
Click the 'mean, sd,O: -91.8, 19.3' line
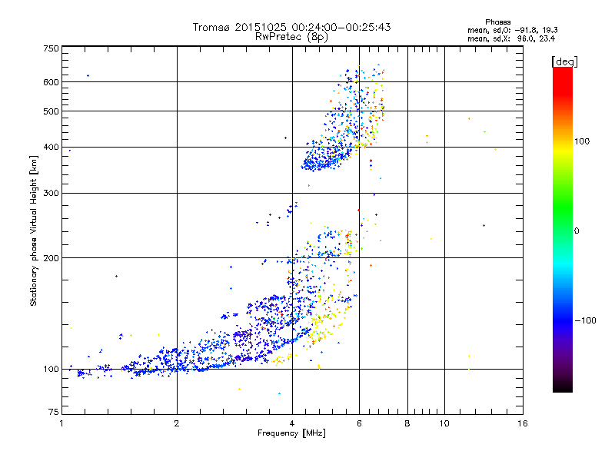[x=512, y=30]
